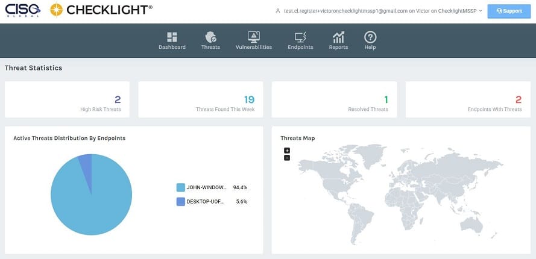Screen dimensions: 536x259
Task: Zoom in on the Threats Map
Action: 287,150
